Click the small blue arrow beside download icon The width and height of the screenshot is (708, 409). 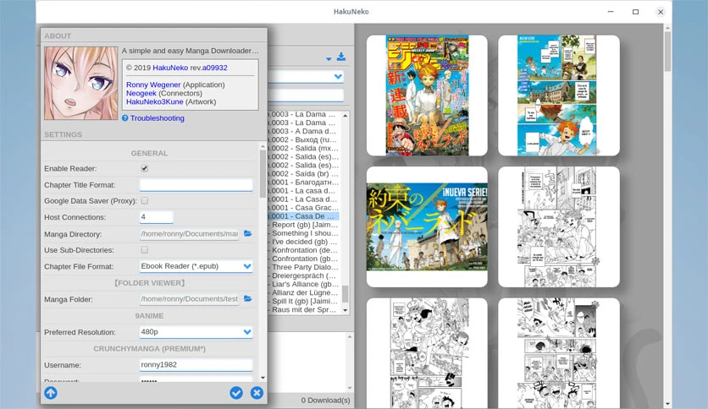tap(329, 58)
